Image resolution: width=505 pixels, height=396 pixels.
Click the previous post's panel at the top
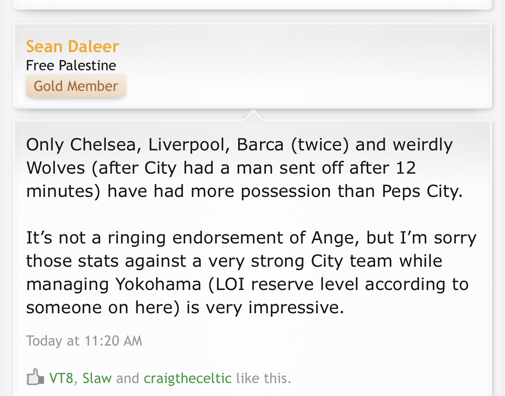click(252, 4)
